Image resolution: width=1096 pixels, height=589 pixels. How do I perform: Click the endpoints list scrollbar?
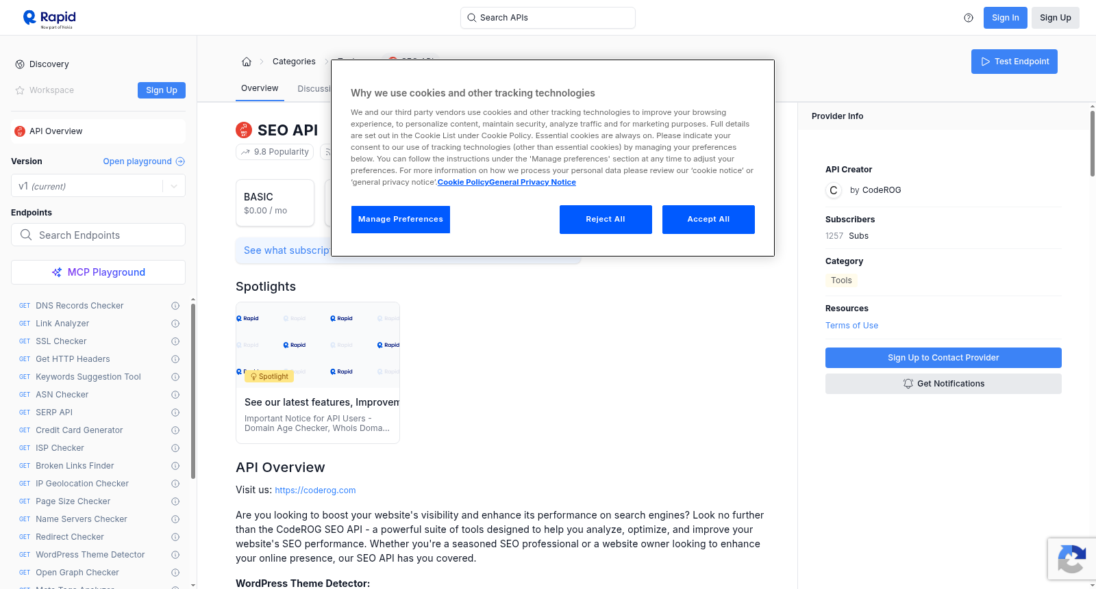point(193,390)
